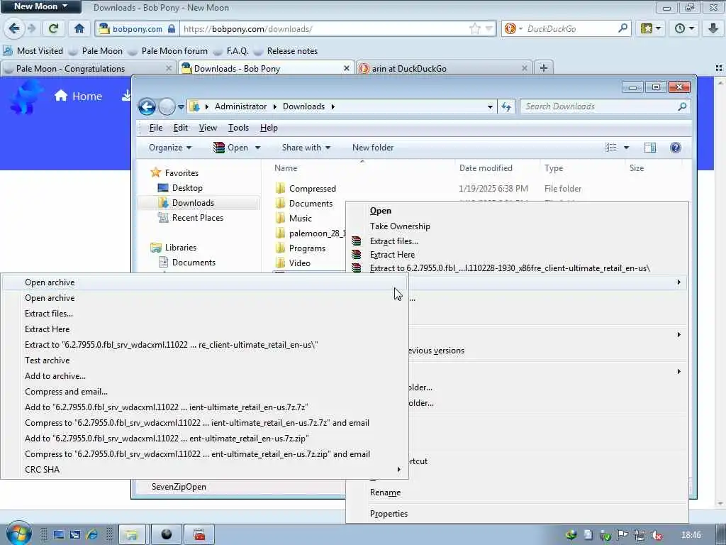
Task: Open the Windows Start orb
Action: pos(18,534)
